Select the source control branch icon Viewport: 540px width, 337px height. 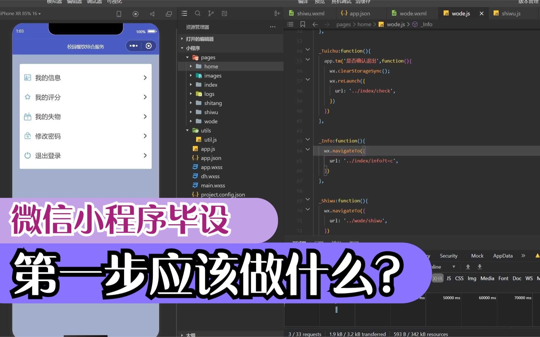pyautogui.click(x=211, y=13)
